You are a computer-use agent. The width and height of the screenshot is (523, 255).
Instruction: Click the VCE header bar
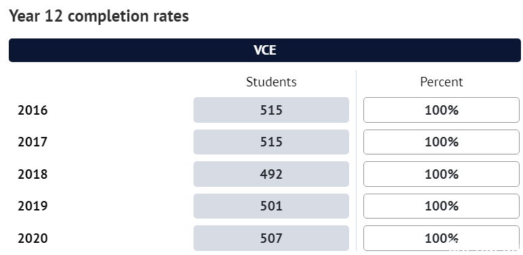pyautogui.click(x=265, y=50)
